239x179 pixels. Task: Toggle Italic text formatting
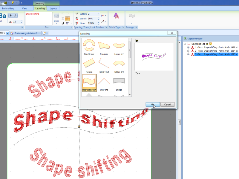(15, 16)
